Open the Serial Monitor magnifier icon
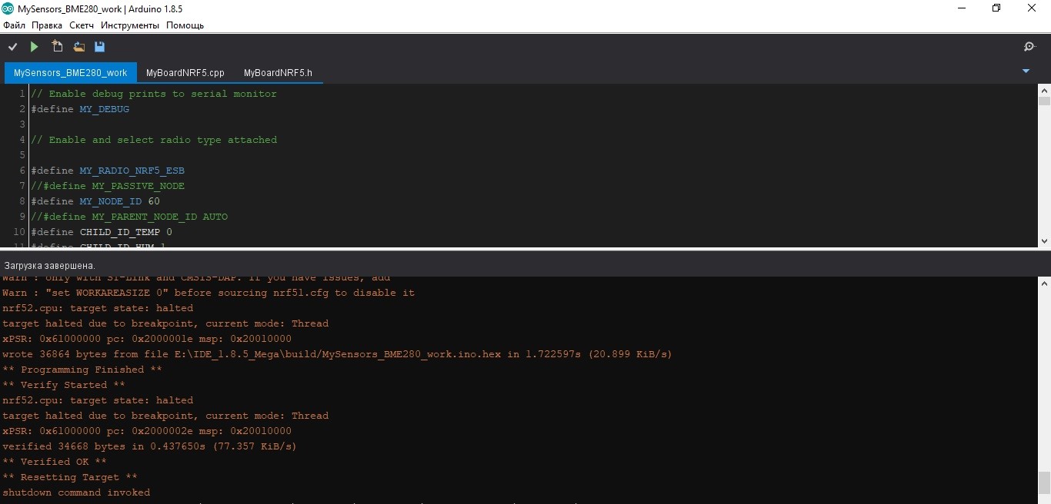This screenshot has height=504, width=1051. [1029, 47]
